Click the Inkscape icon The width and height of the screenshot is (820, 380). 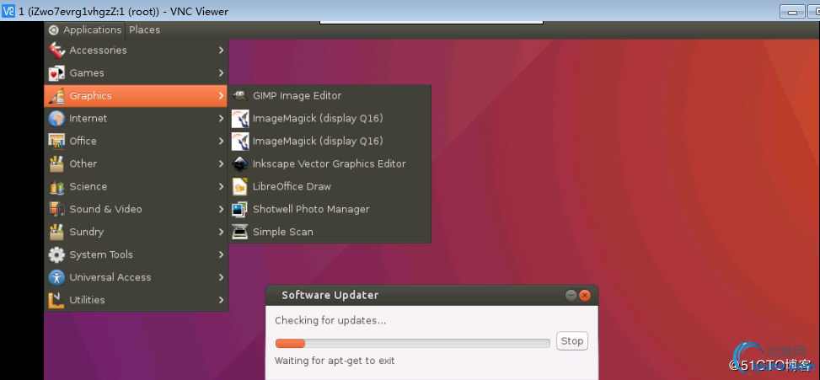(239, 163)
